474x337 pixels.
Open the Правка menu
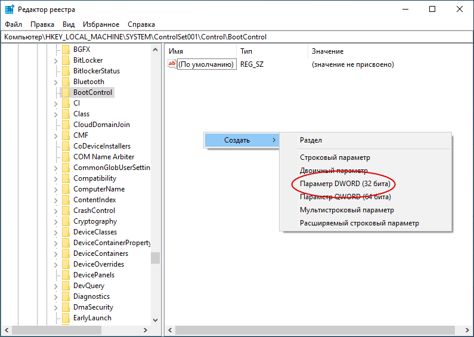tap(42, 24)
